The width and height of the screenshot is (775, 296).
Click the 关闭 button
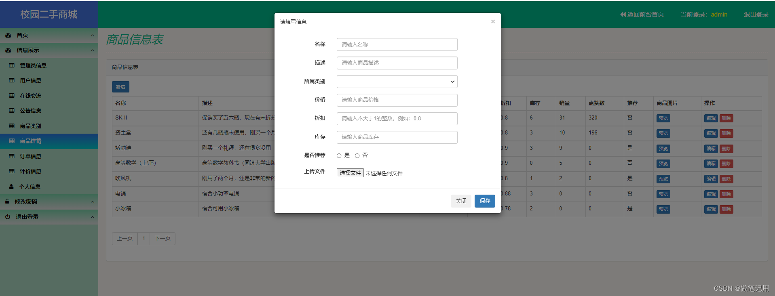coord(461,201)
